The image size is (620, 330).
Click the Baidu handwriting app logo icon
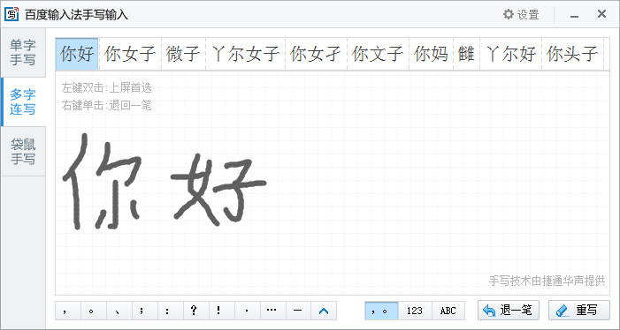[x=11, y=15]
